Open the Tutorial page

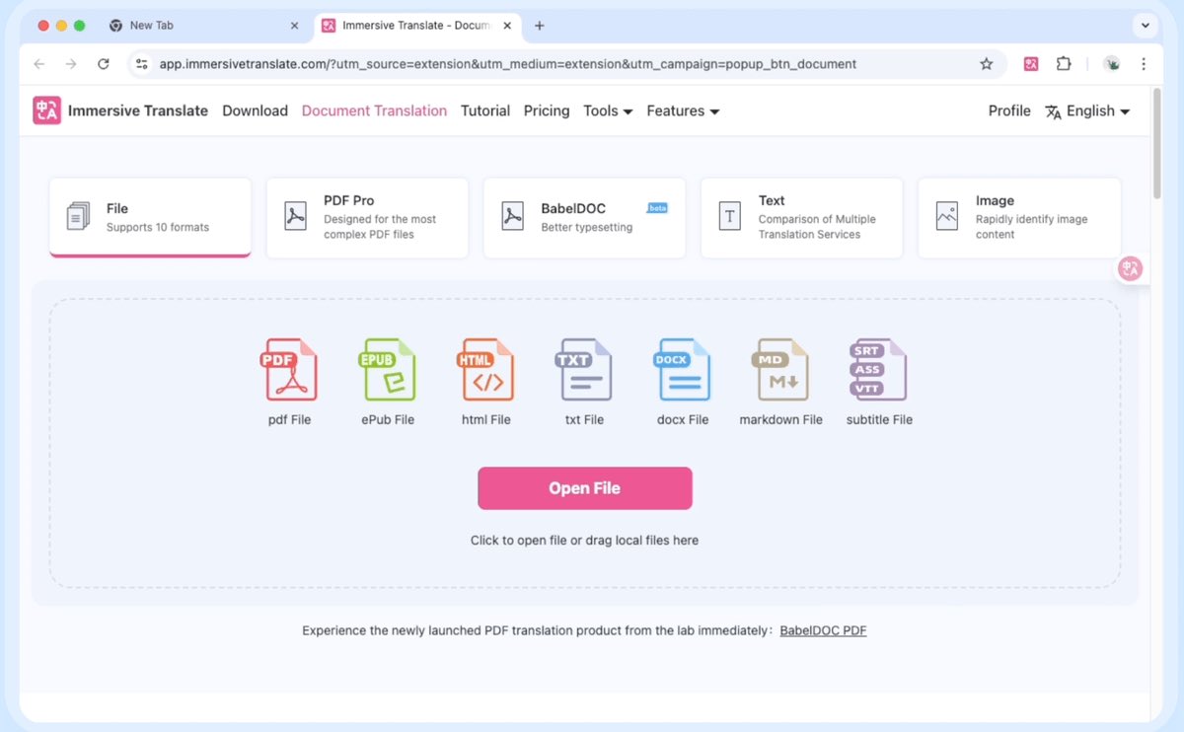[x=485, y=110]
